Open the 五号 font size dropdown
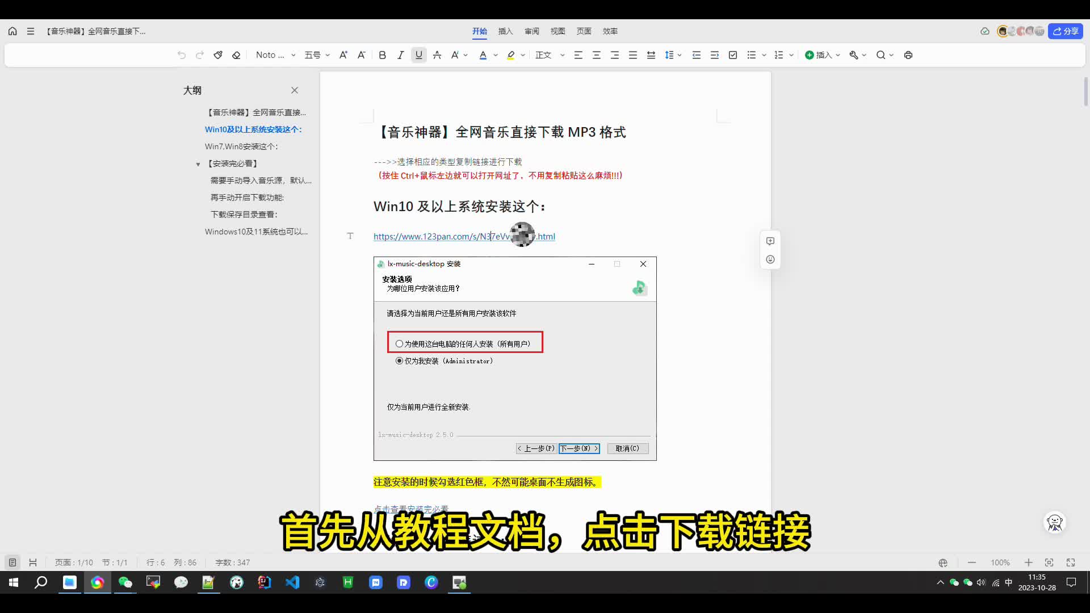This screenshot has width=1090, height=613. click(317, 55)
